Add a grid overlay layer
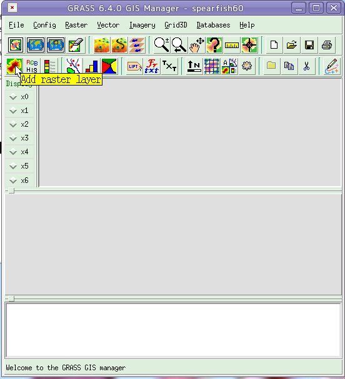This screenshot has width=345, height=379. [212, 66]
